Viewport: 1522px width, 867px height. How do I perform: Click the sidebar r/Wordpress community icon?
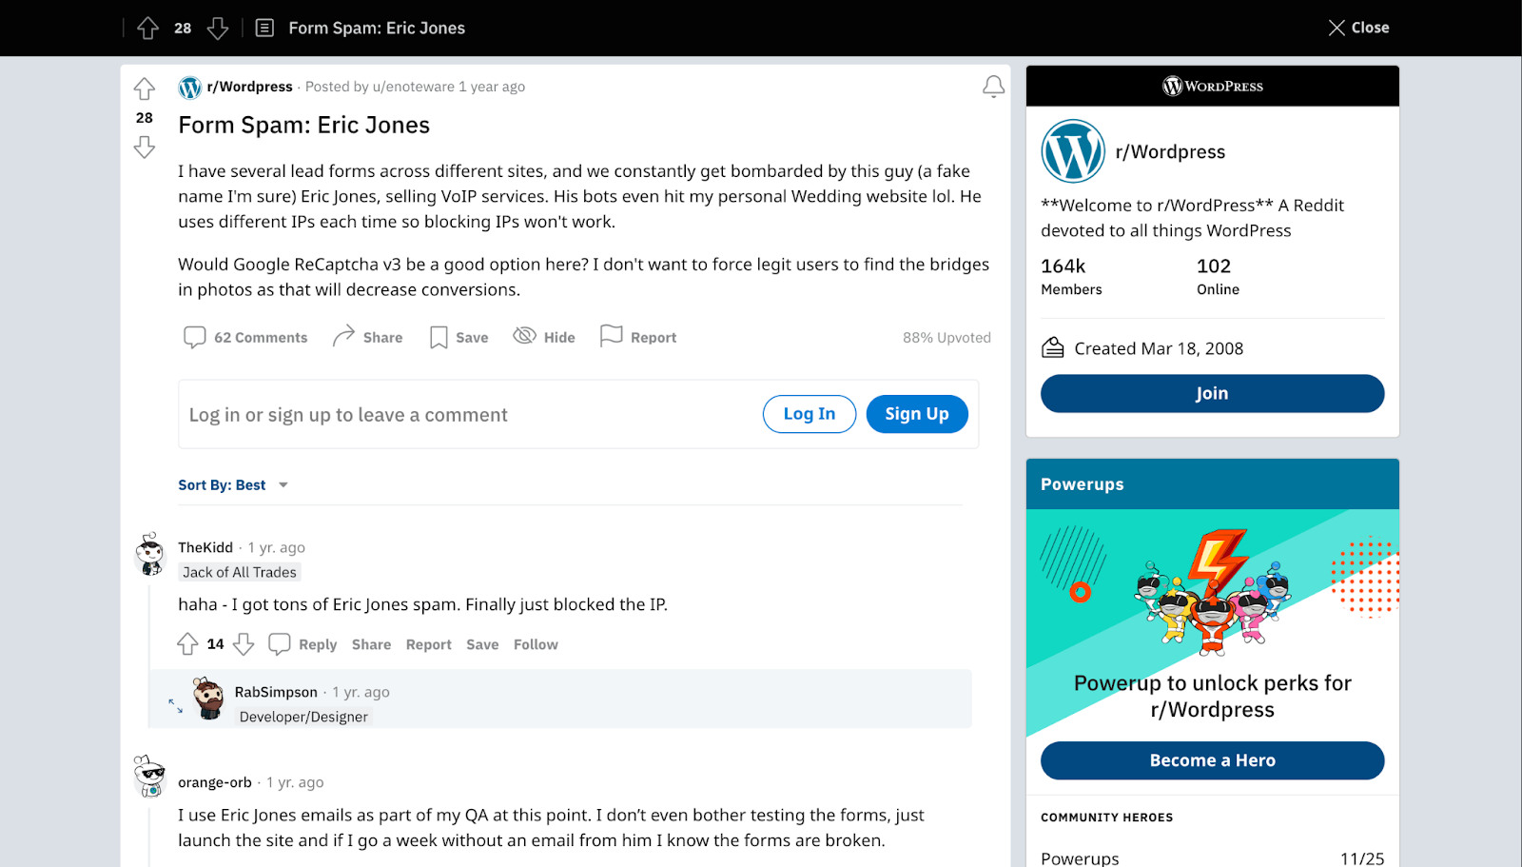(1073, 151)
